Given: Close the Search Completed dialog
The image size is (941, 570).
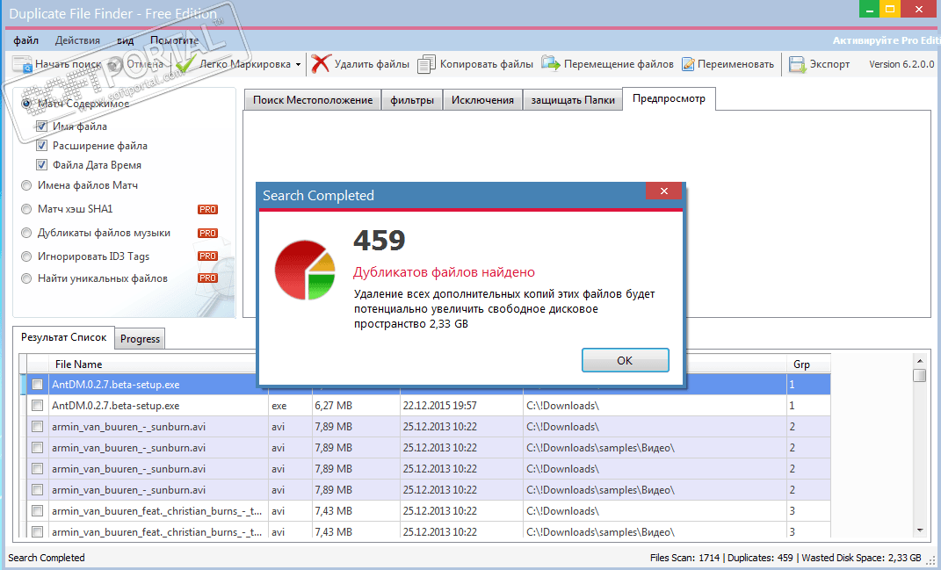Looking at the screenshot, I should tap(663, 191).
